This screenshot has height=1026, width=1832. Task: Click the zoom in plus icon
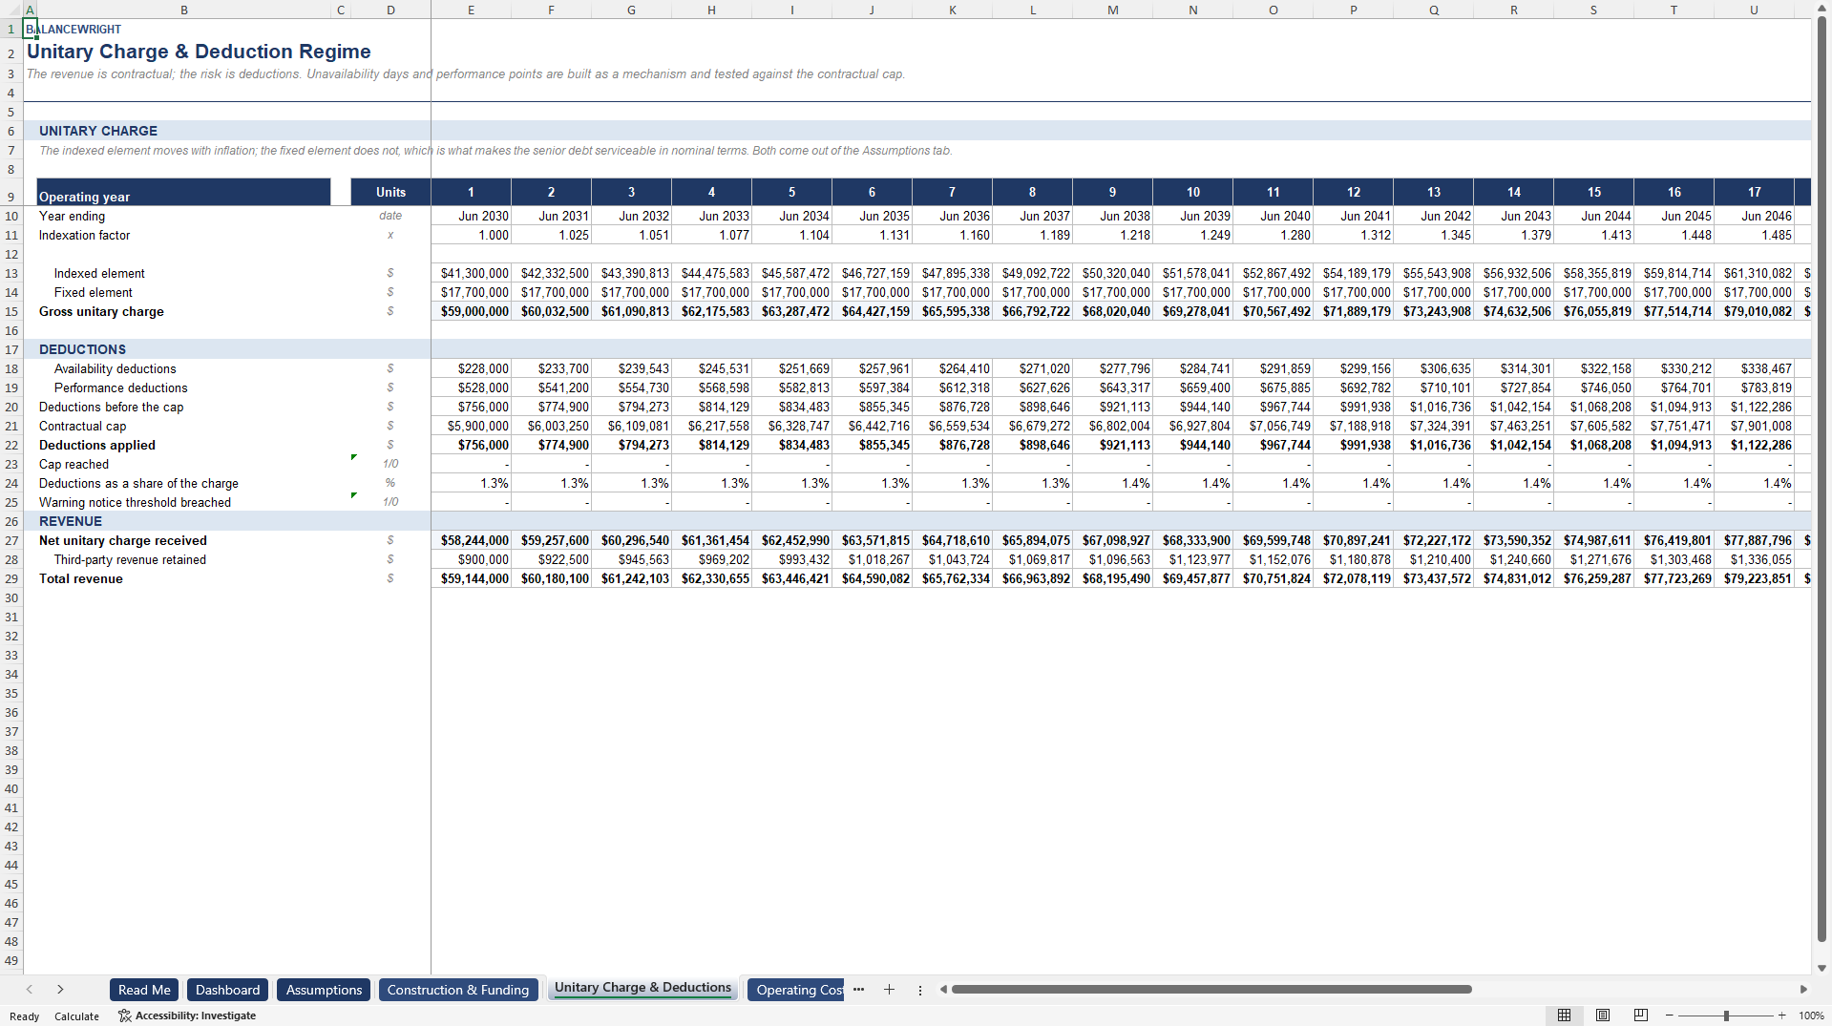pos(1781,1016)
